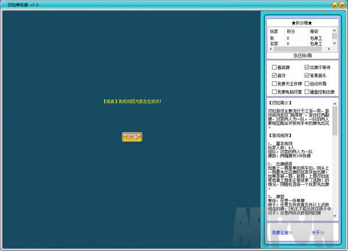The height and width of the screenshot is (251, 348).
Task: Click scoreboard scroll-left arrow
Action: pyautogui.click(x=271, y=49)
